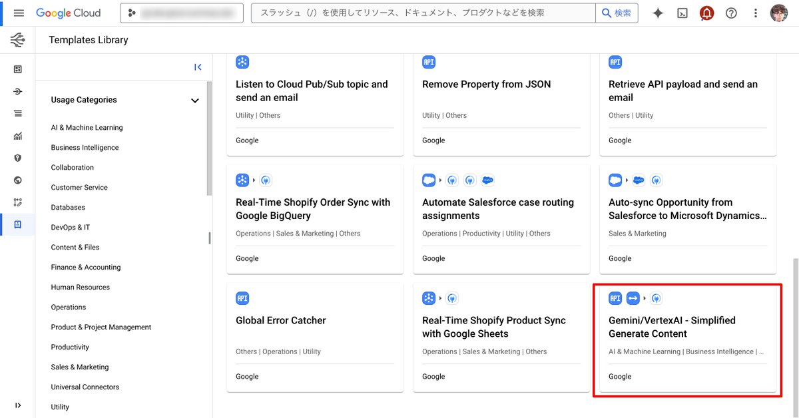Open the globe icon in sidebar
The width and height of the screenshot is (799, 418).
pyautogui.click(x=17, y=180)
